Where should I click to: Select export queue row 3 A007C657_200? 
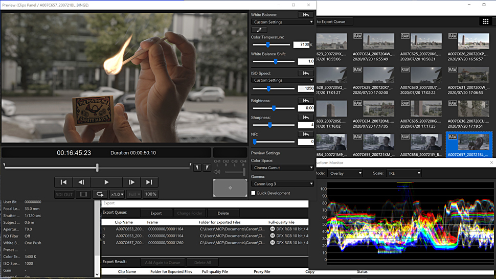[x=205, y=243]
